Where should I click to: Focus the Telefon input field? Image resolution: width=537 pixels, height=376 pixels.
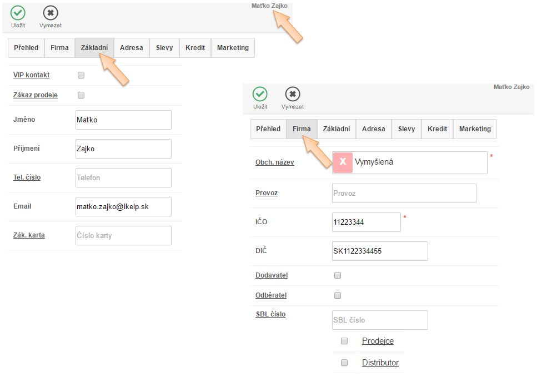[x=123, y=177]
